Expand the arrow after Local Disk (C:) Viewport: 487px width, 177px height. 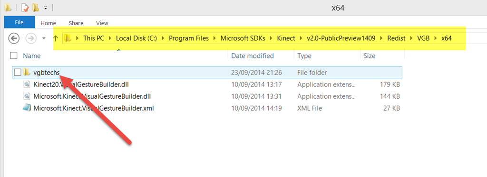tap(163, 38)
